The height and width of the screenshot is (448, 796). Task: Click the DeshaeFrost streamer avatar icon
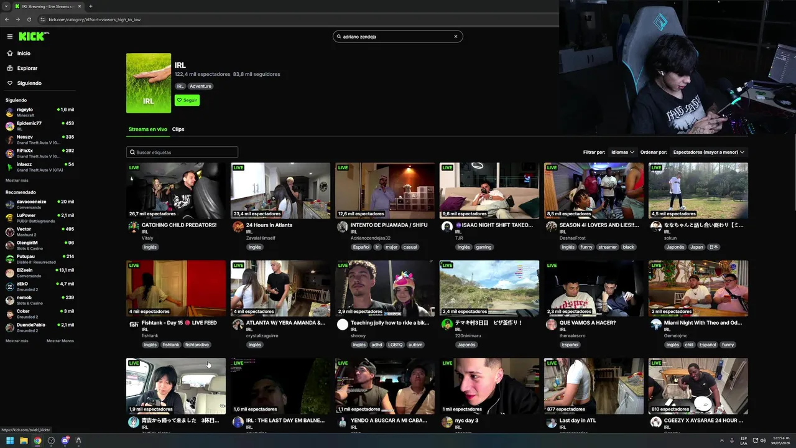551,226
